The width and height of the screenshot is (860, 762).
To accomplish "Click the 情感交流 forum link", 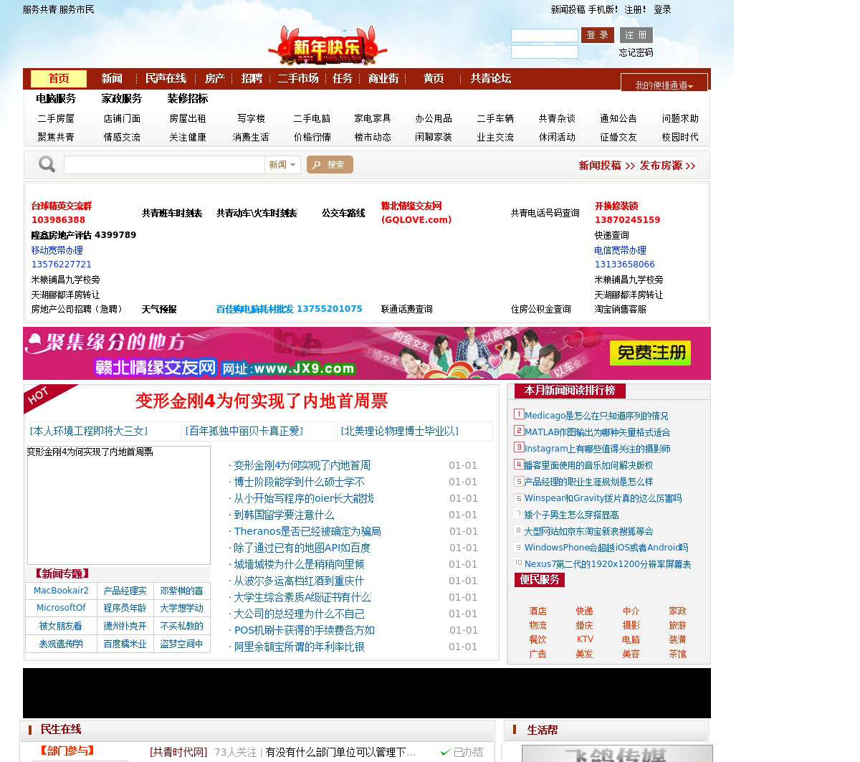I will (x=122, y=137).
